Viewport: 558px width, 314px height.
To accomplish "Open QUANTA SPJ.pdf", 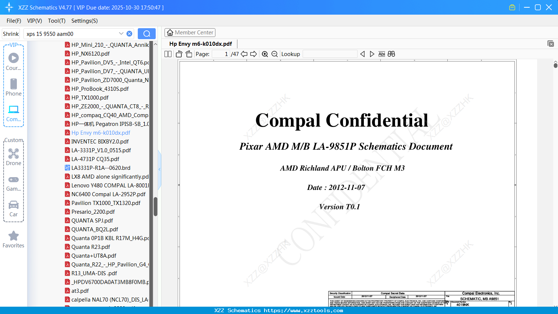I will click(92, 221).
